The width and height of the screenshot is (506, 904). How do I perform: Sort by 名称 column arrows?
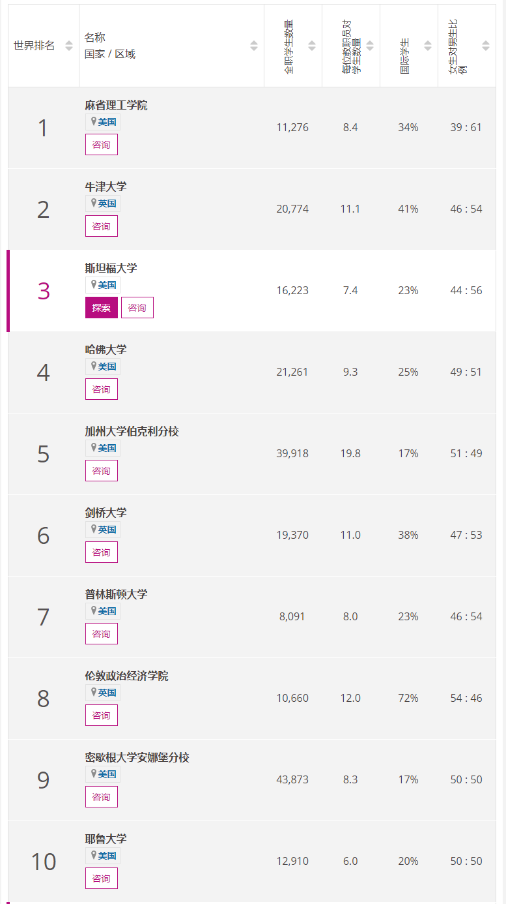click(x=254, y=46)
